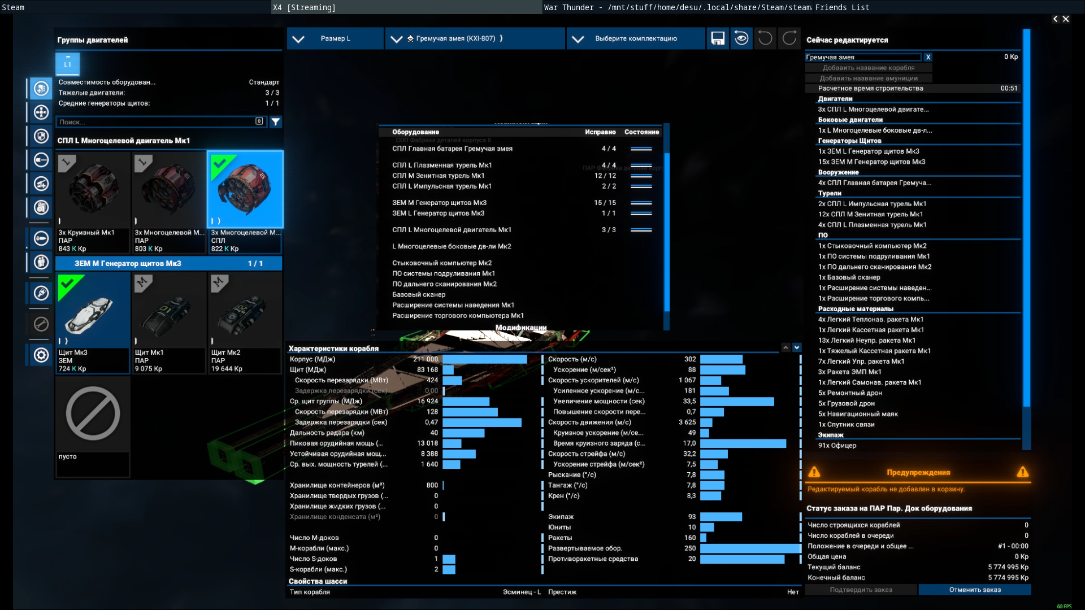Viewport: 1085px width, 610px height.
Task: Open the turrets category sidebar icon
Action: (41, 184)
